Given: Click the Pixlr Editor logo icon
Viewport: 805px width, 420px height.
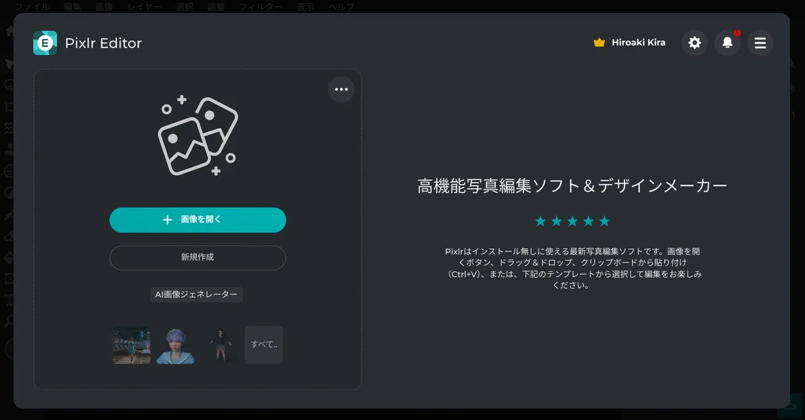Looking at the screenshot, I should [x=45, y=43].
